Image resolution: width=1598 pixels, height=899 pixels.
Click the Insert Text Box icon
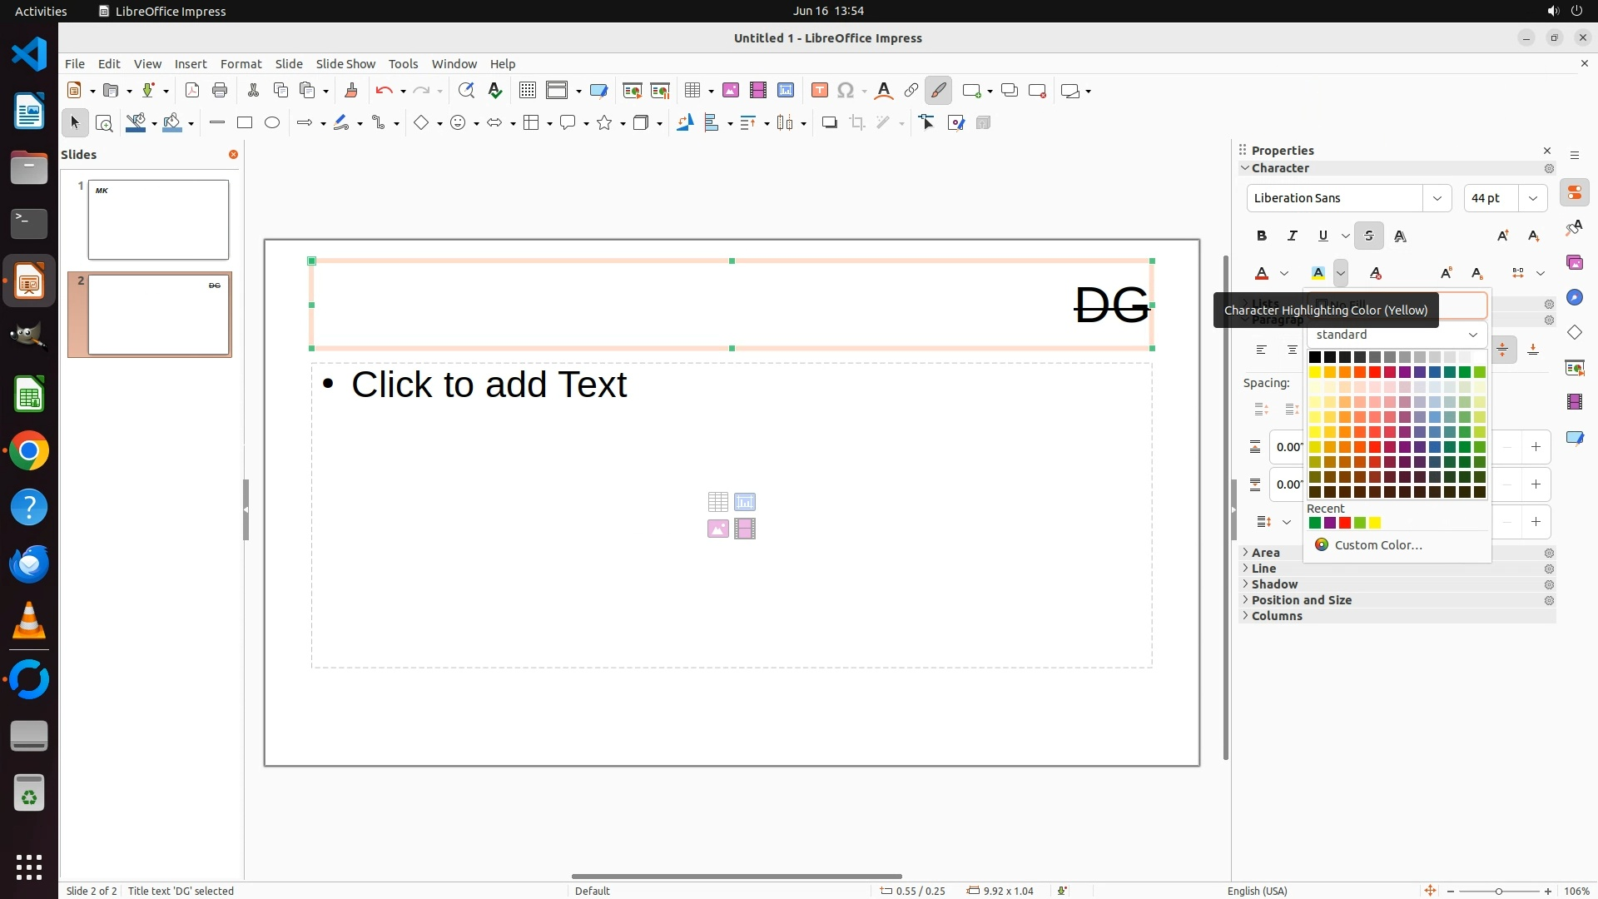(x=819, y=91)
